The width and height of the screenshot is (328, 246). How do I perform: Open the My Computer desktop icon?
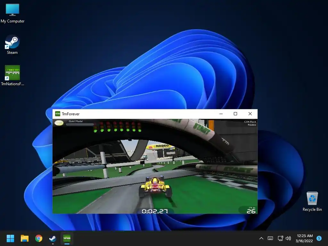click(x=12, y=13)
